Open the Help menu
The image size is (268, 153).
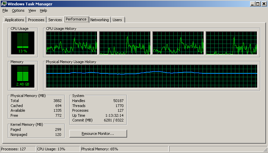pyautogui.click(x=43, y=10)
